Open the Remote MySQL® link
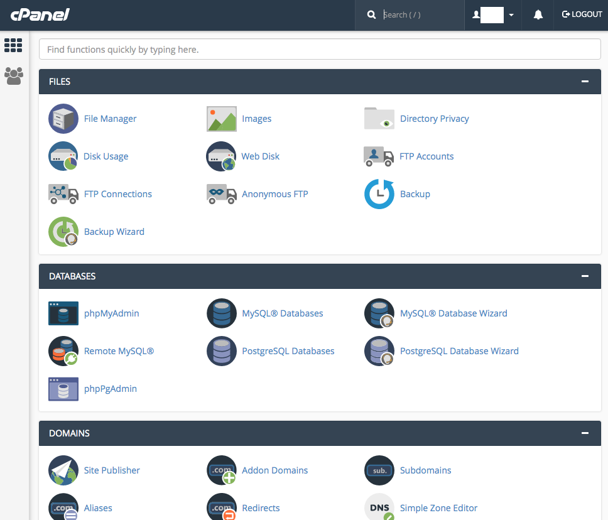Viewport: 608px width, 520px height. [x=119, y=351]
